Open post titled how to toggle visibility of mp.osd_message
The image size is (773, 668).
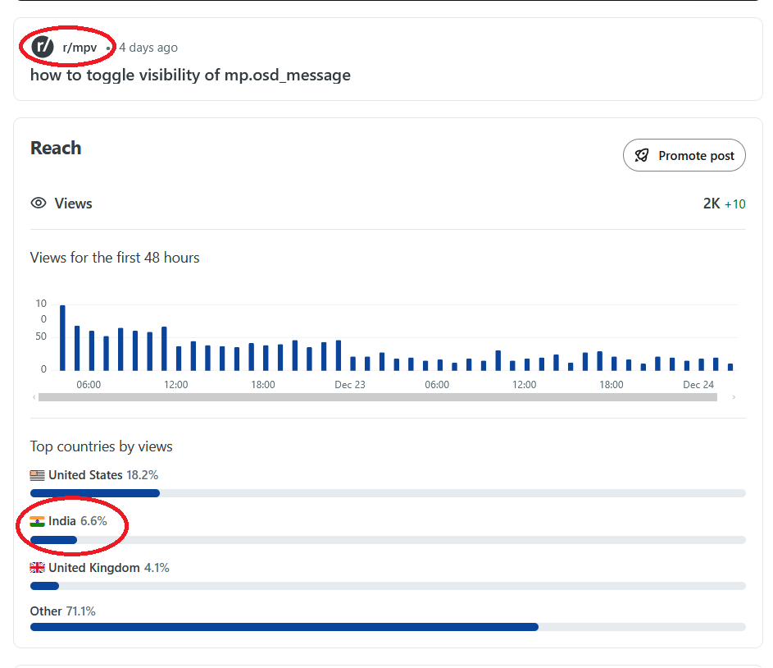tap(190, 75)
